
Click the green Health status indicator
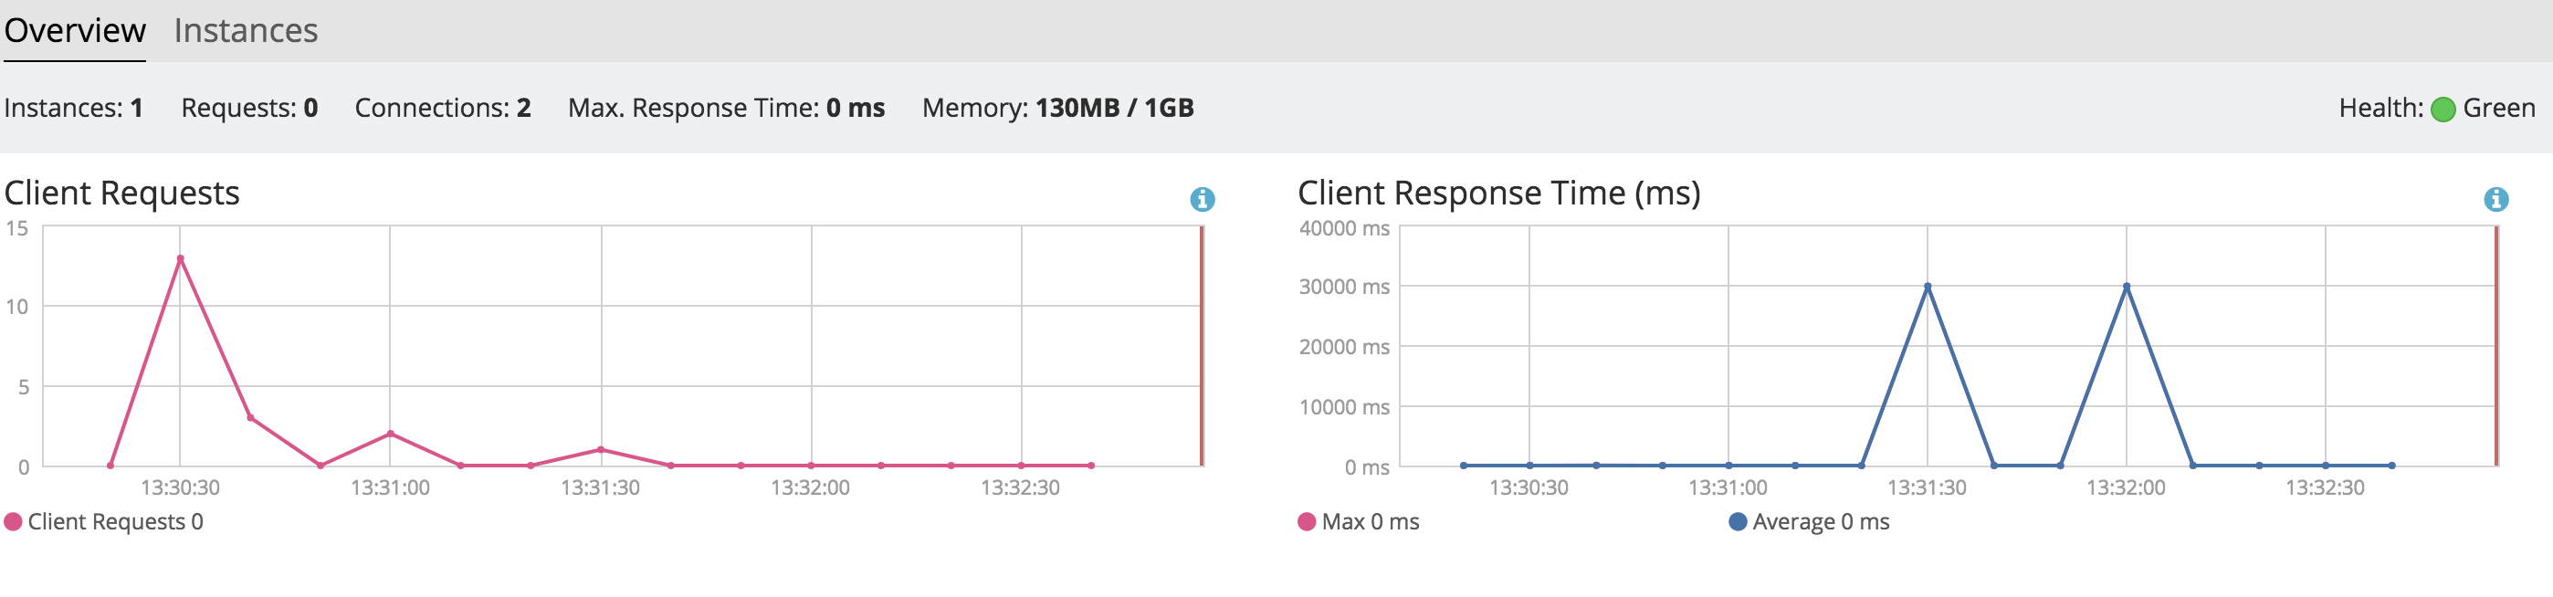pos(2442,109)
